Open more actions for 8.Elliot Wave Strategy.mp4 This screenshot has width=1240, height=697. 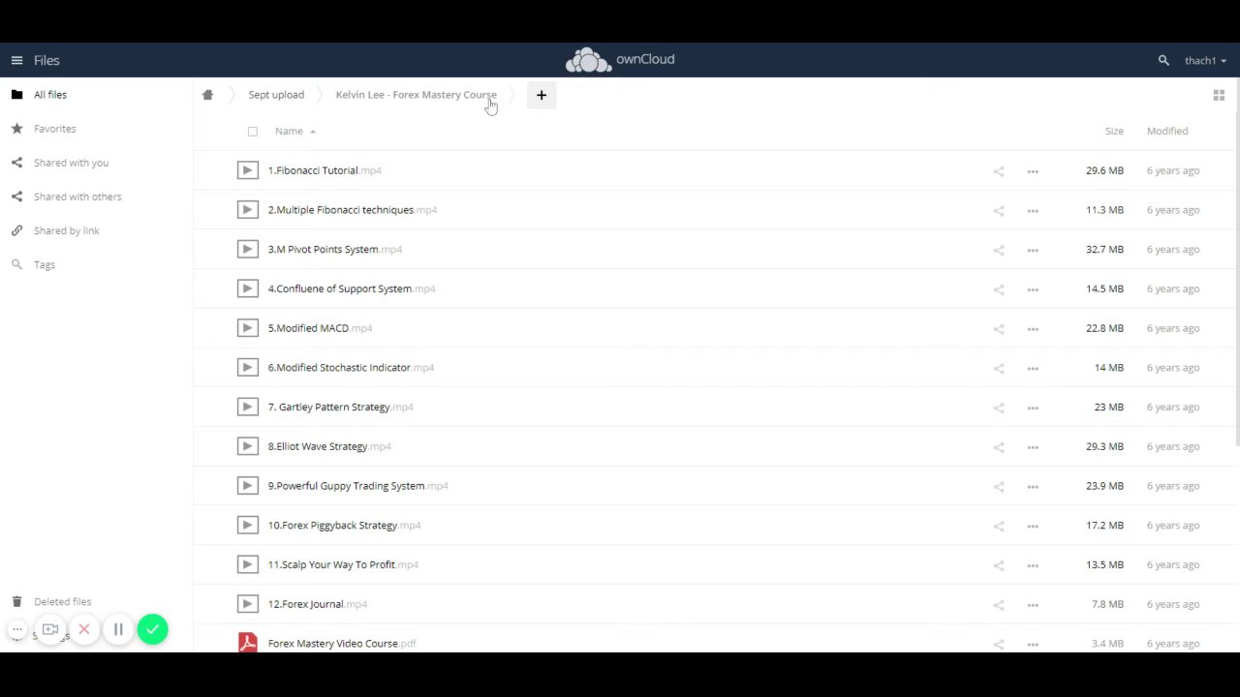[1033, 447]
